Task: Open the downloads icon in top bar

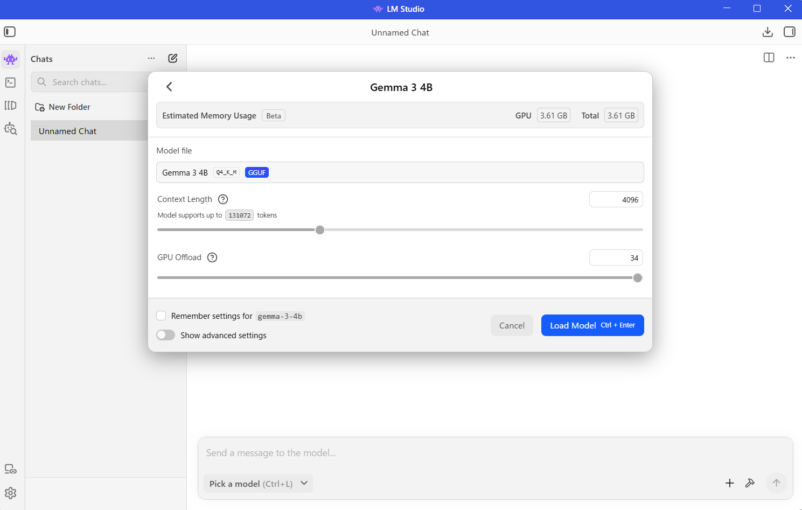Action: [768, 32]
